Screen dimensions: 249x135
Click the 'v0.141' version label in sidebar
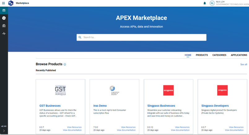(x=4, y=126)
